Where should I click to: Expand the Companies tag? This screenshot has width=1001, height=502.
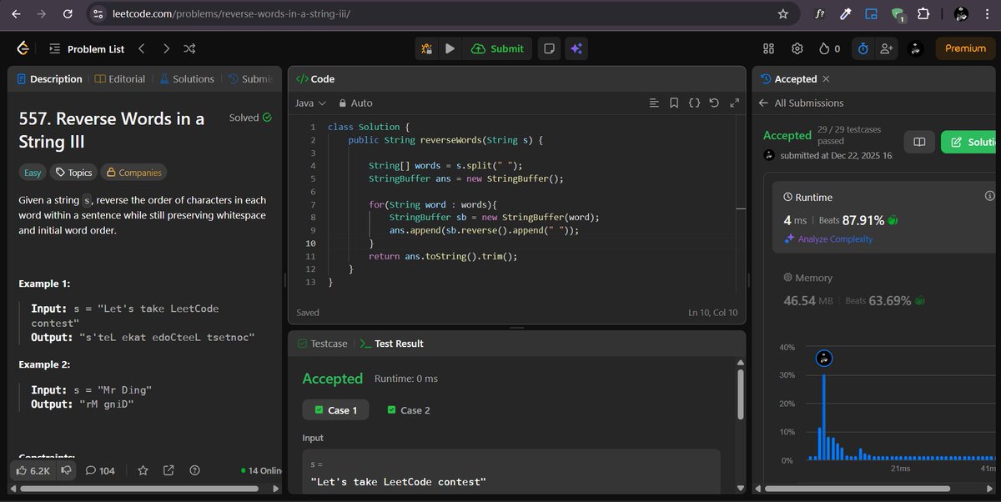133,173
